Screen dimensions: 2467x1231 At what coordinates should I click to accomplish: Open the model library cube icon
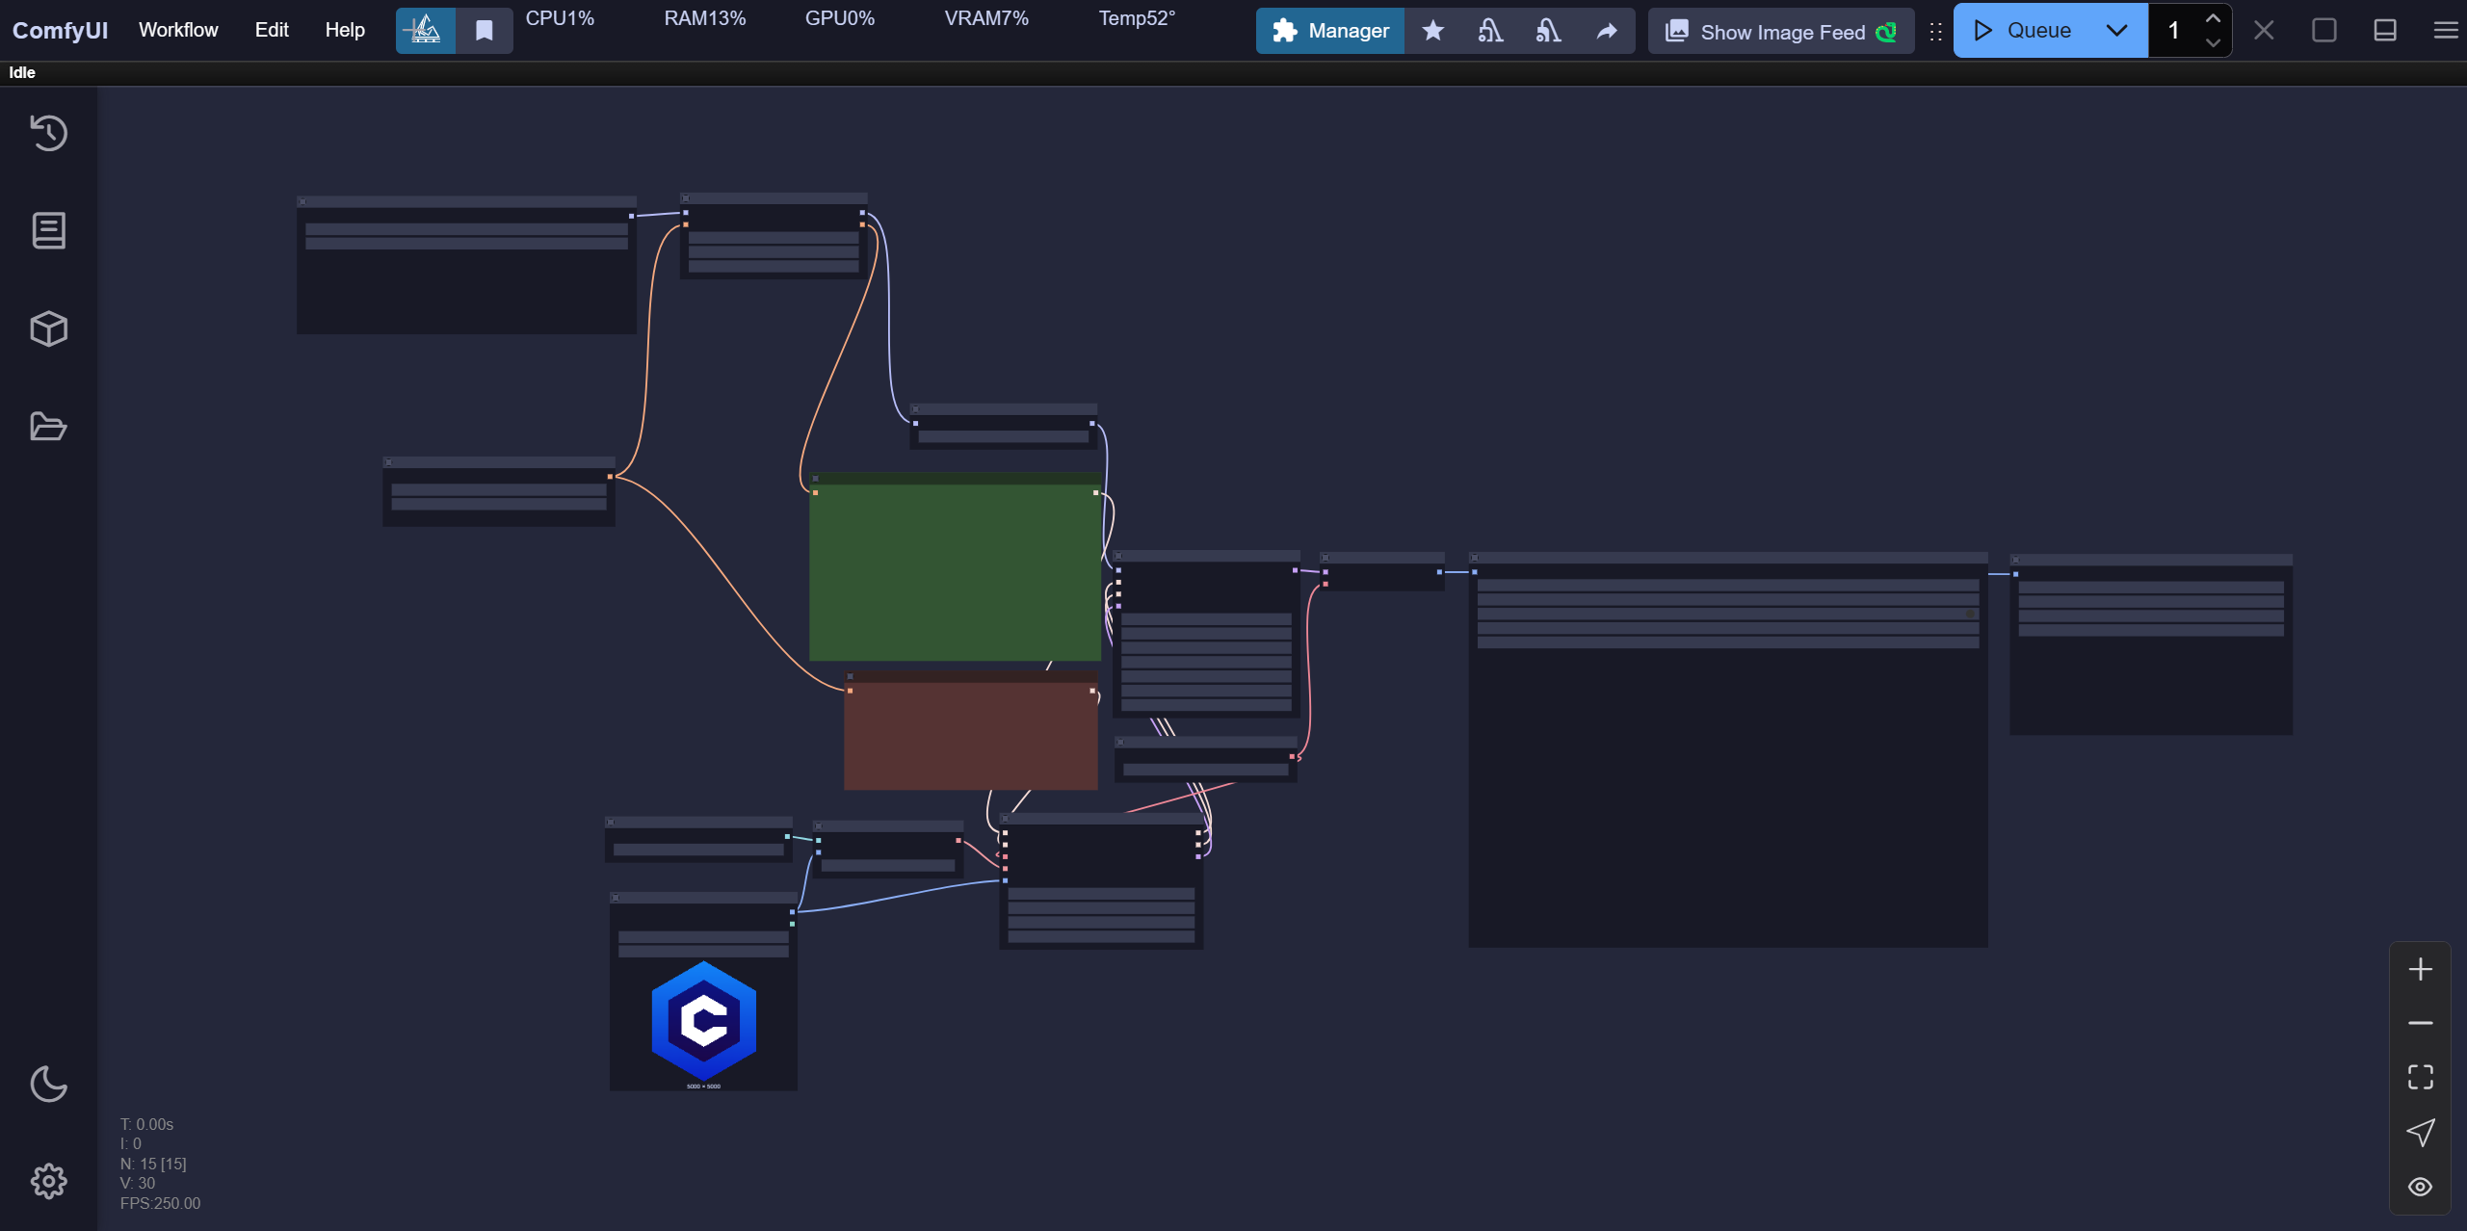coord(48,329)
